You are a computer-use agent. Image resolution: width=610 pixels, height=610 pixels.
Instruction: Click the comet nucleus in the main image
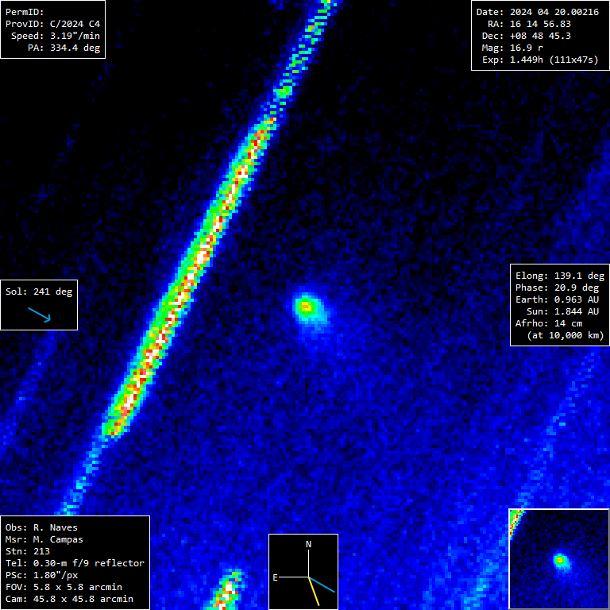(306, 307)
